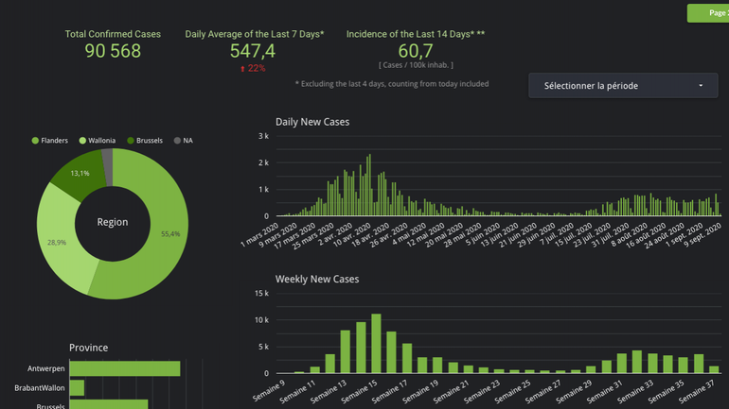Click the grey NA donut slice
Screen dimensions: 729x409
pyautogui.click(x=108, y=167)
